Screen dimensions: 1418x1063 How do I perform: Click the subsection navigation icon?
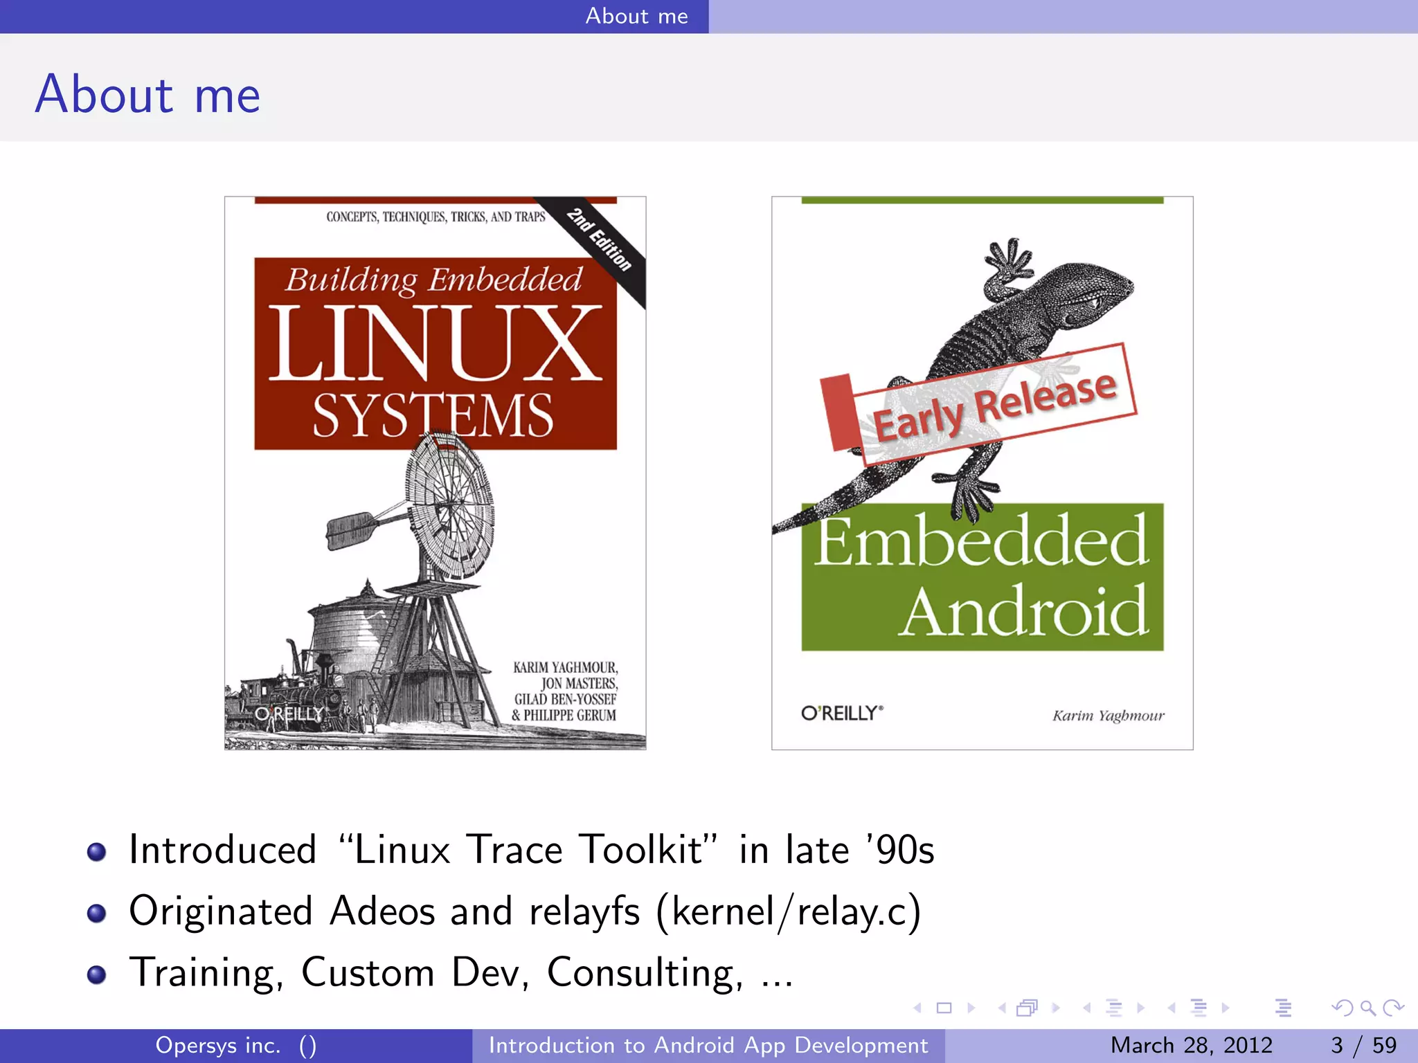1114,1008
